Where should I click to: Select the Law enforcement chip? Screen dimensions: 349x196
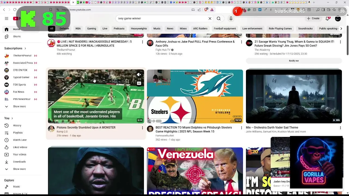coord(252,29)
